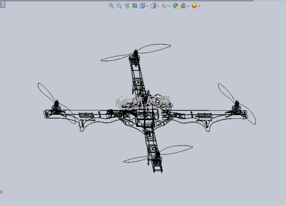Toggle wireframe mode via Display Style

153,6
